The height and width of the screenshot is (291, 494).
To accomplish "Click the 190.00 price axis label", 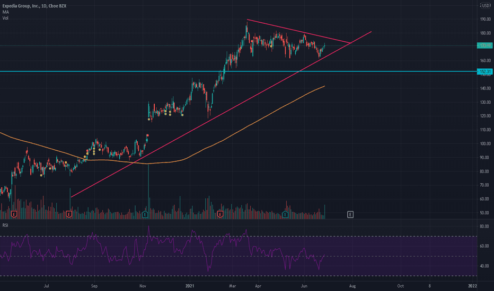I will [485, 19].
